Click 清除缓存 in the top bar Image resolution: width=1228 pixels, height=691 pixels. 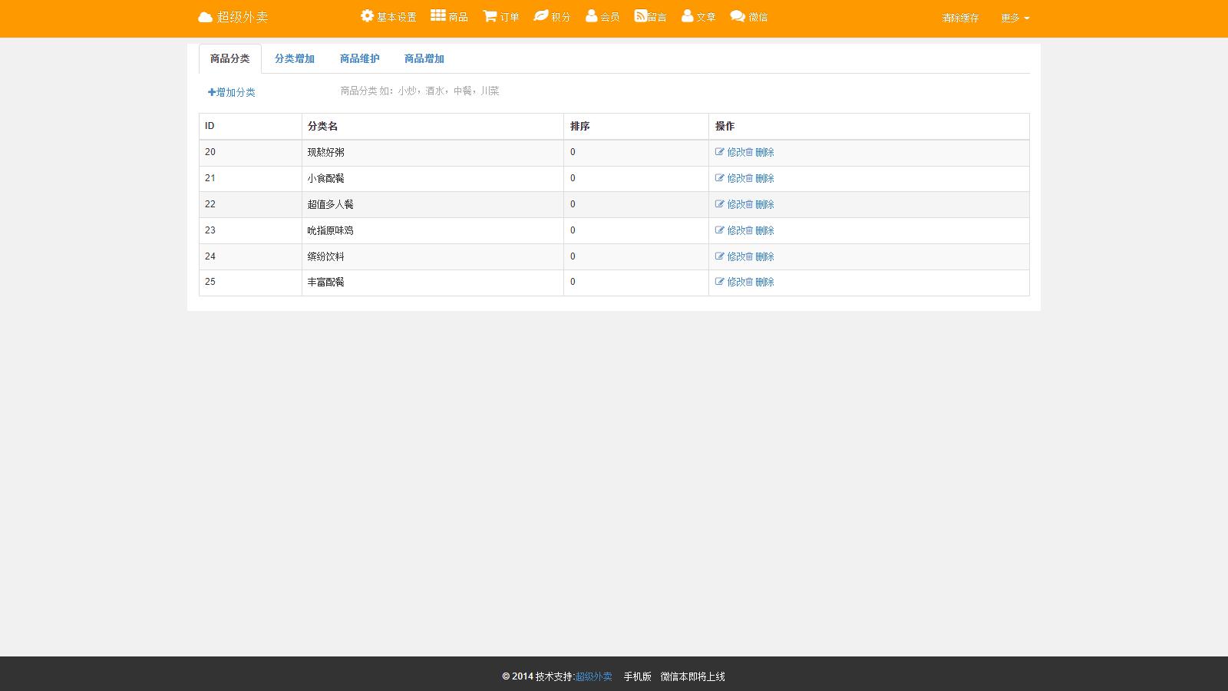click(960, 18)
